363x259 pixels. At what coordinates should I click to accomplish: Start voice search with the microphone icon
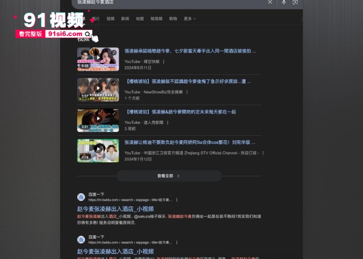[284, 2]
